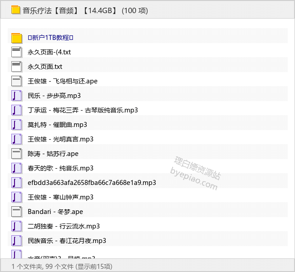Click music icon for efbdd3a663afa2658fba66c7a668e1a9.mp3
The image size is (295, 272).
click(x=16, y=183)
